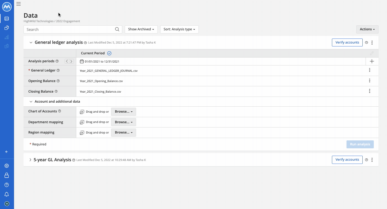The image size is (387, 209).
Task: Click the Current Period column header
Action: (x=93, y=53)
